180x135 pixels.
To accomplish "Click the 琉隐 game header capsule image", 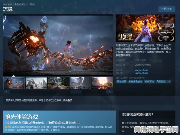I will (146, 28).
